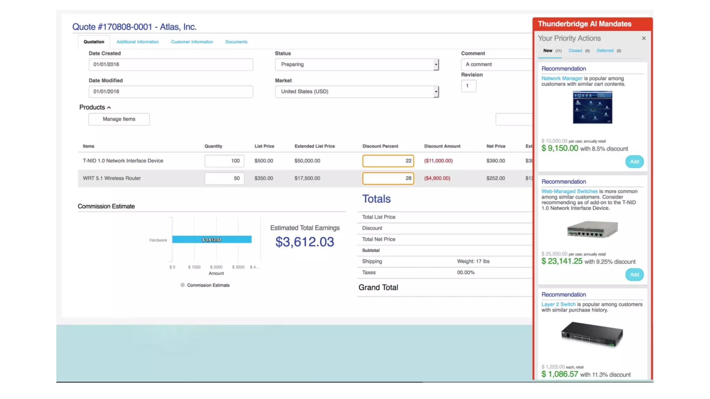Open the Layer 2 Switch link

[x=558, y=304]
